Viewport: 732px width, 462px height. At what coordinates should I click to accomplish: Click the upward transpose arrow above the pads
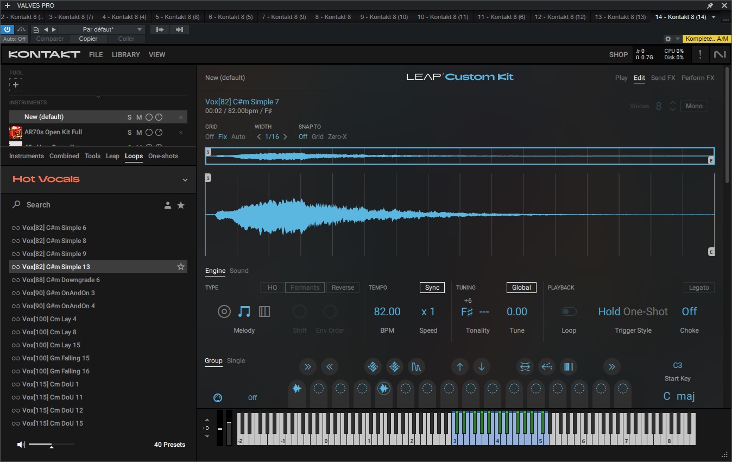(x=459, y=367)
